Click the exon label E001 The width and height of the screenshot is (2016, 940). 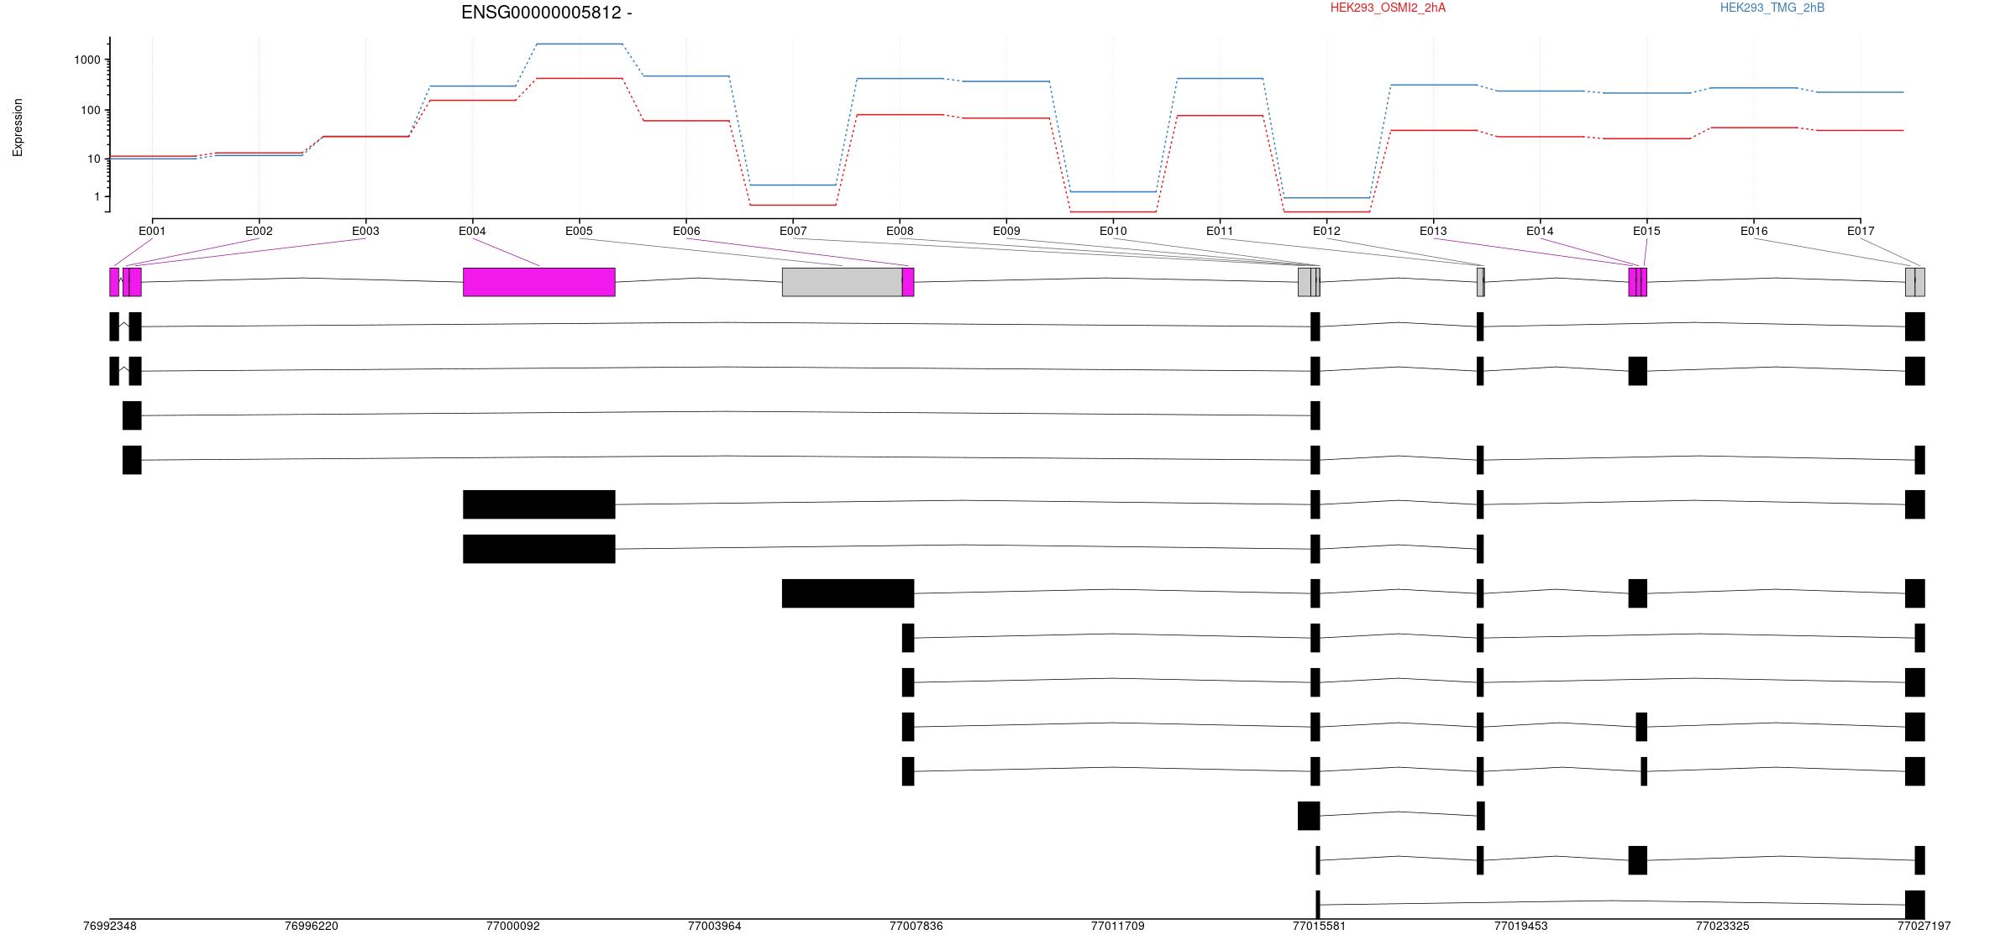[152, 231]
